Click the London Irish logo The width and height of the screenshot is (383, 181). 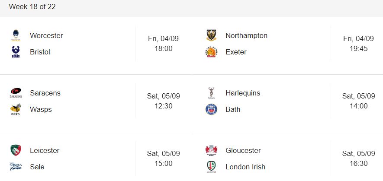tap(211, 167)
